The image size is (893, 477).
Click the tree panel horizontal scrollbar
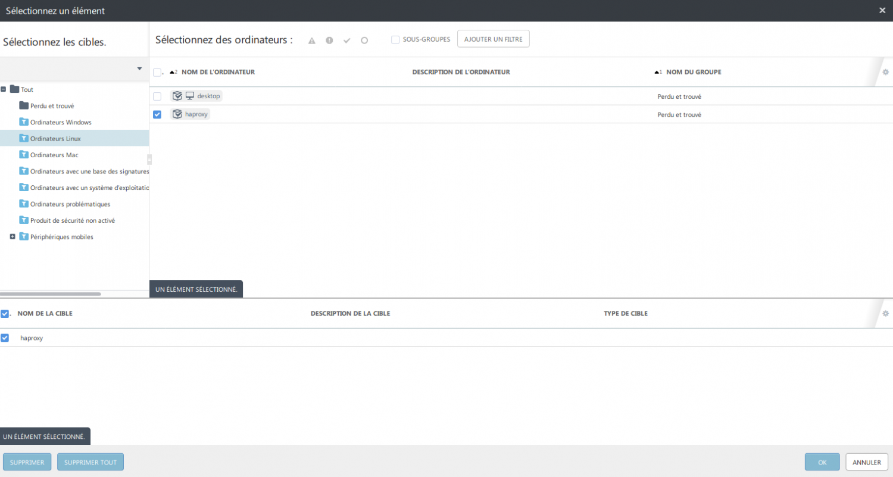click(51, 294)
